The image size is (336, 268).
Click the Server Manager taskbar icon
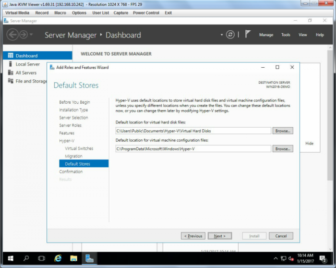[x=89, y=258]
